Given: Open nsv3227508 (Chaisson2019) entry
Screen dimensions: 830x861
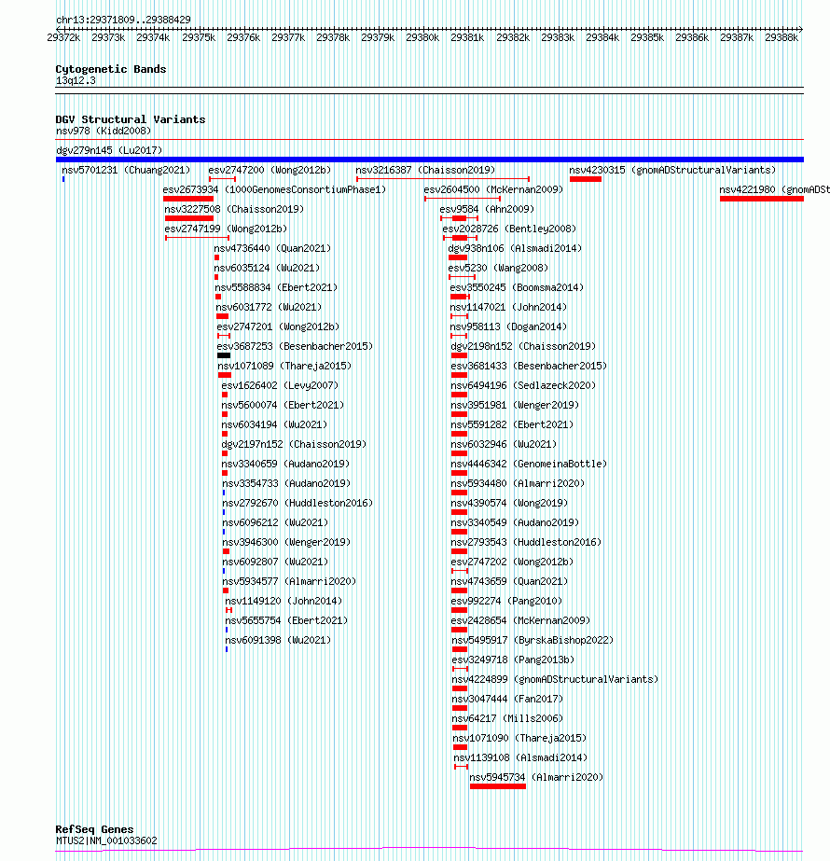Looking at the screenshot, I should pyautogui.click(x=234, y=209).
